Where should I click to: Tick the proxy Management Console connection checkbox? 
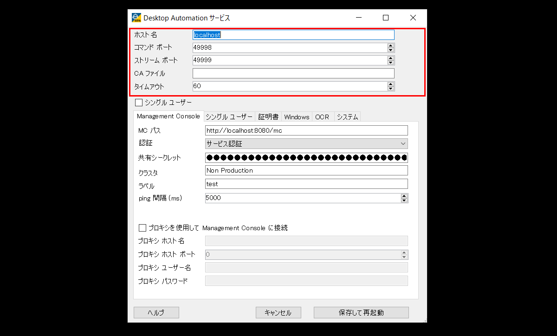[x=142, y=228]
